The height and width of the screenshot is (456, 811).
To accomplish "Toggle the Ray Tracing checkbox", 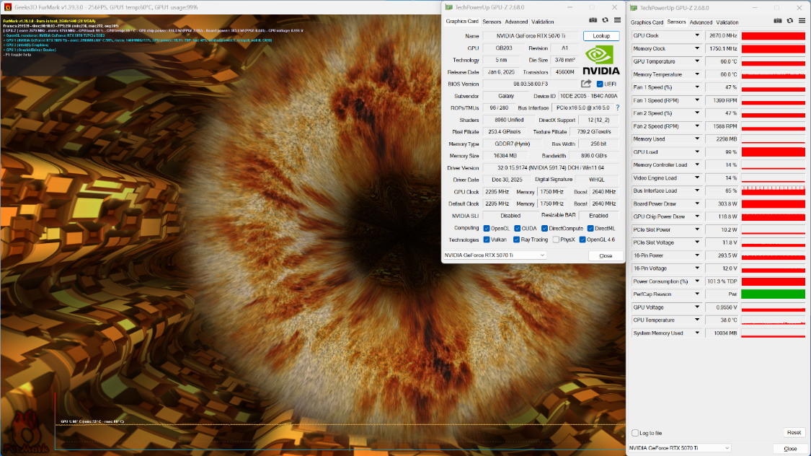I will point(516,240).
